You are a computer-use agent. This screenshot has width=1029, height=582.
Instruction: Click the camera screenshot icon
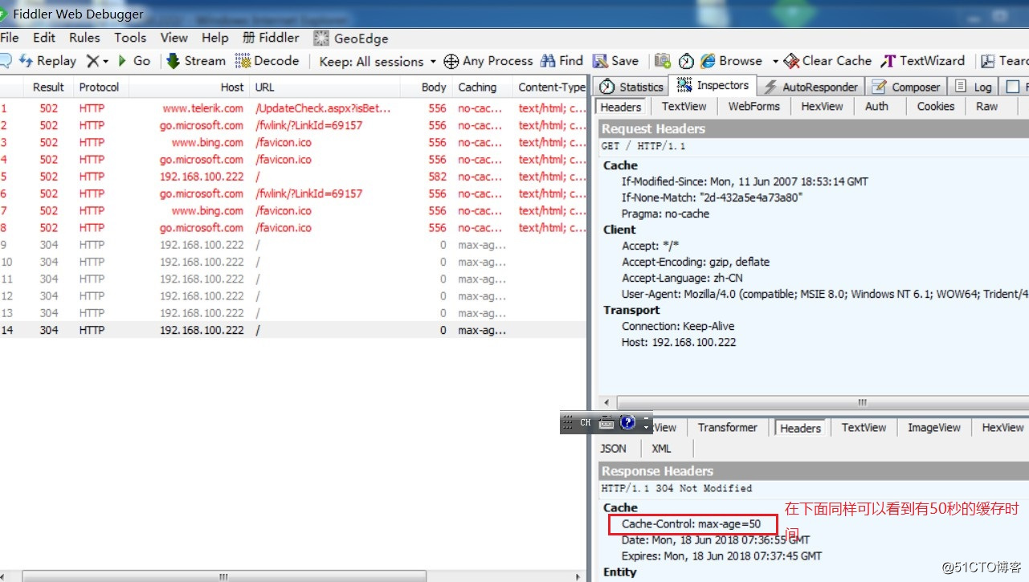663,61
